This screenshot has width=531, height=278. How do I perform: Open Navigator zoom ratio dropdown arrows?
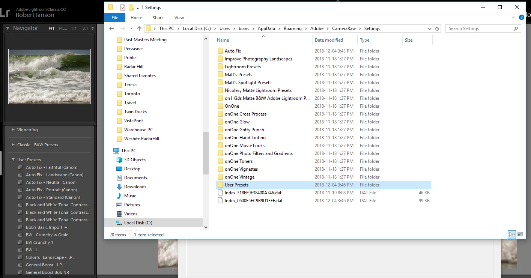(x=92, y=29)
